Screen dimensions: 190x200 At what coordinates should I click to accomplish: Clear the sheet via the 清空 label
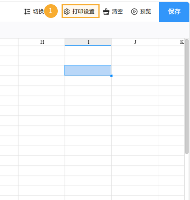117,11
